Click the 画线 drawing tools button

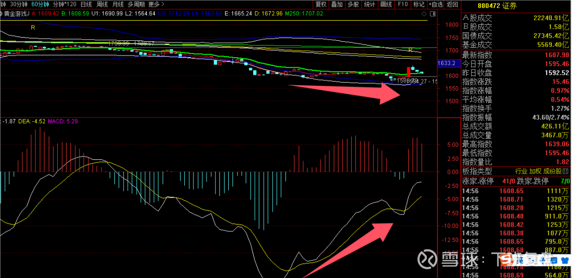[386, 4]
